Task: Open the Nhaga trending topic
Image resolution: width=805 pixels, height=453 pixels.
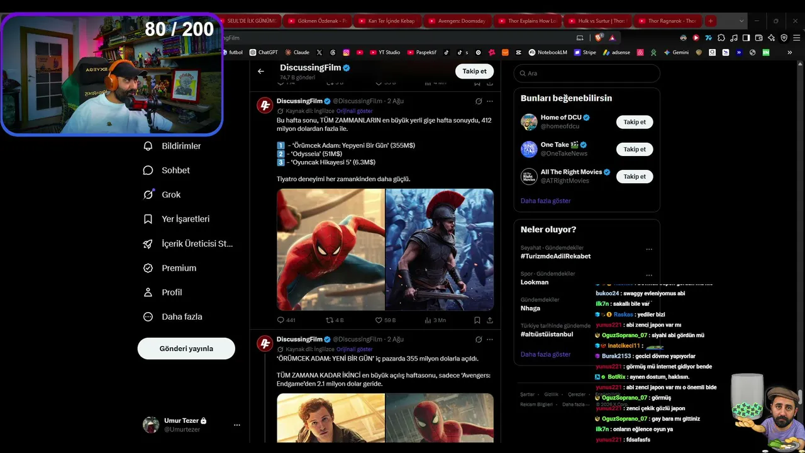Action: [x=530, y=308]
